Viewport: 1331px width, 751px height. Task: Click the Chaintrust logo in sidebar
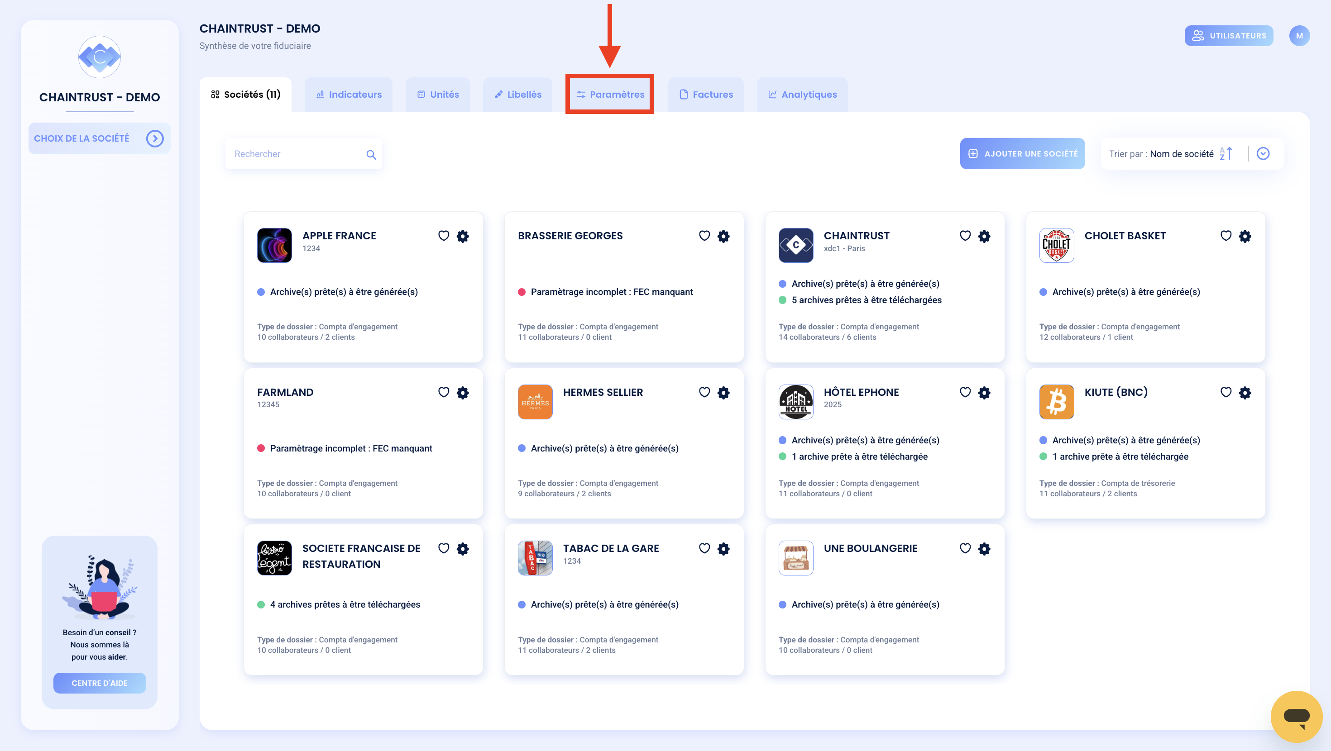click(x=99, y=57)
